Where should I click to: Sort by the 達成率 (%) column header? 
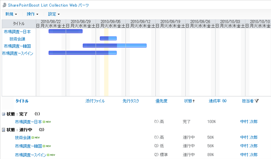(x=218, y=101)
